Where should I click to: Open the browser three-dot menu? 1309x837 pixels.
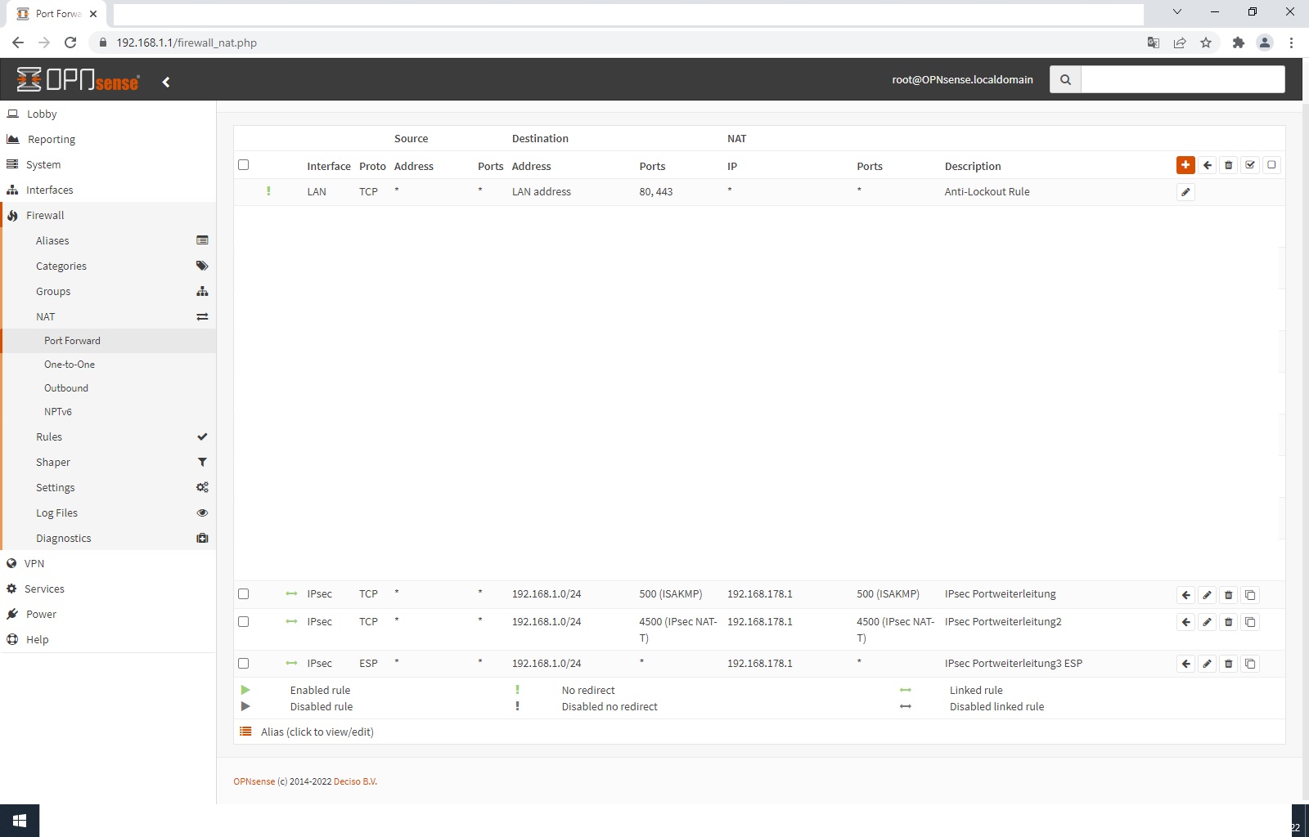pyautogui.click(x=1291, y=43)
